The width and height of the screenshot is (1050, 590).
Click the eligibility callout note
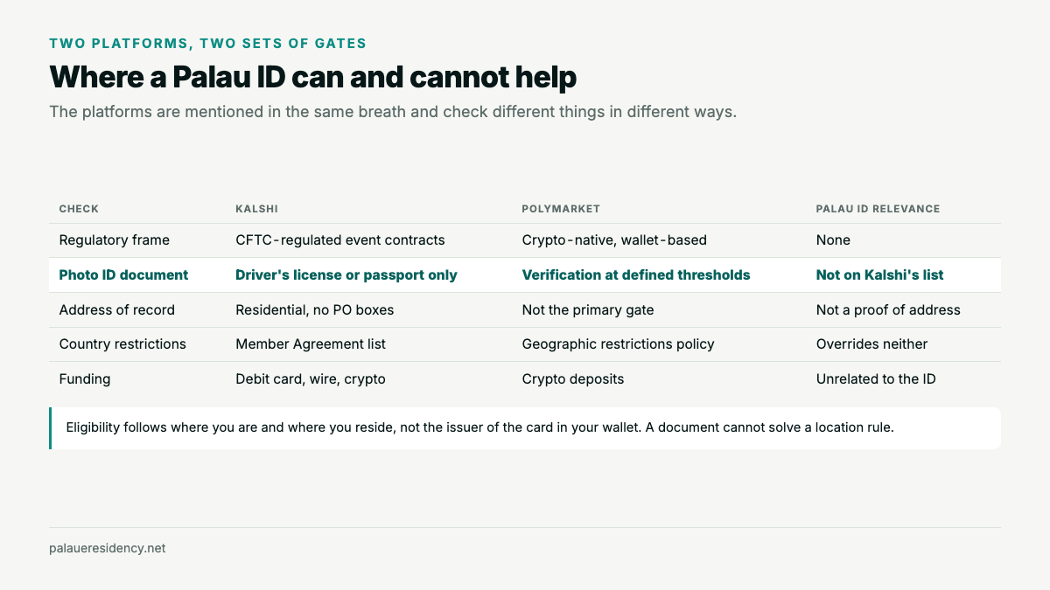(x=525, y=427)
